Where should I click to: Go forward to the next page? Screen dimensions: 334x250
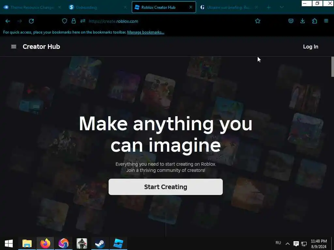20,21
